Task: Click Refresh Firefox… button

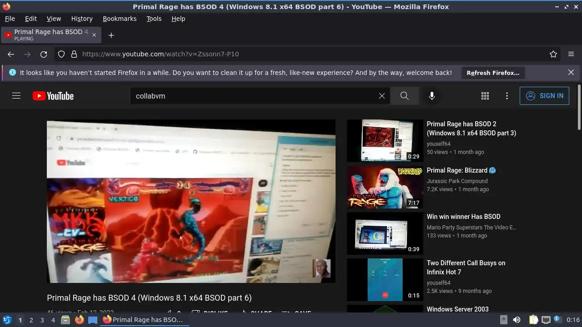Action: point(493,73)
